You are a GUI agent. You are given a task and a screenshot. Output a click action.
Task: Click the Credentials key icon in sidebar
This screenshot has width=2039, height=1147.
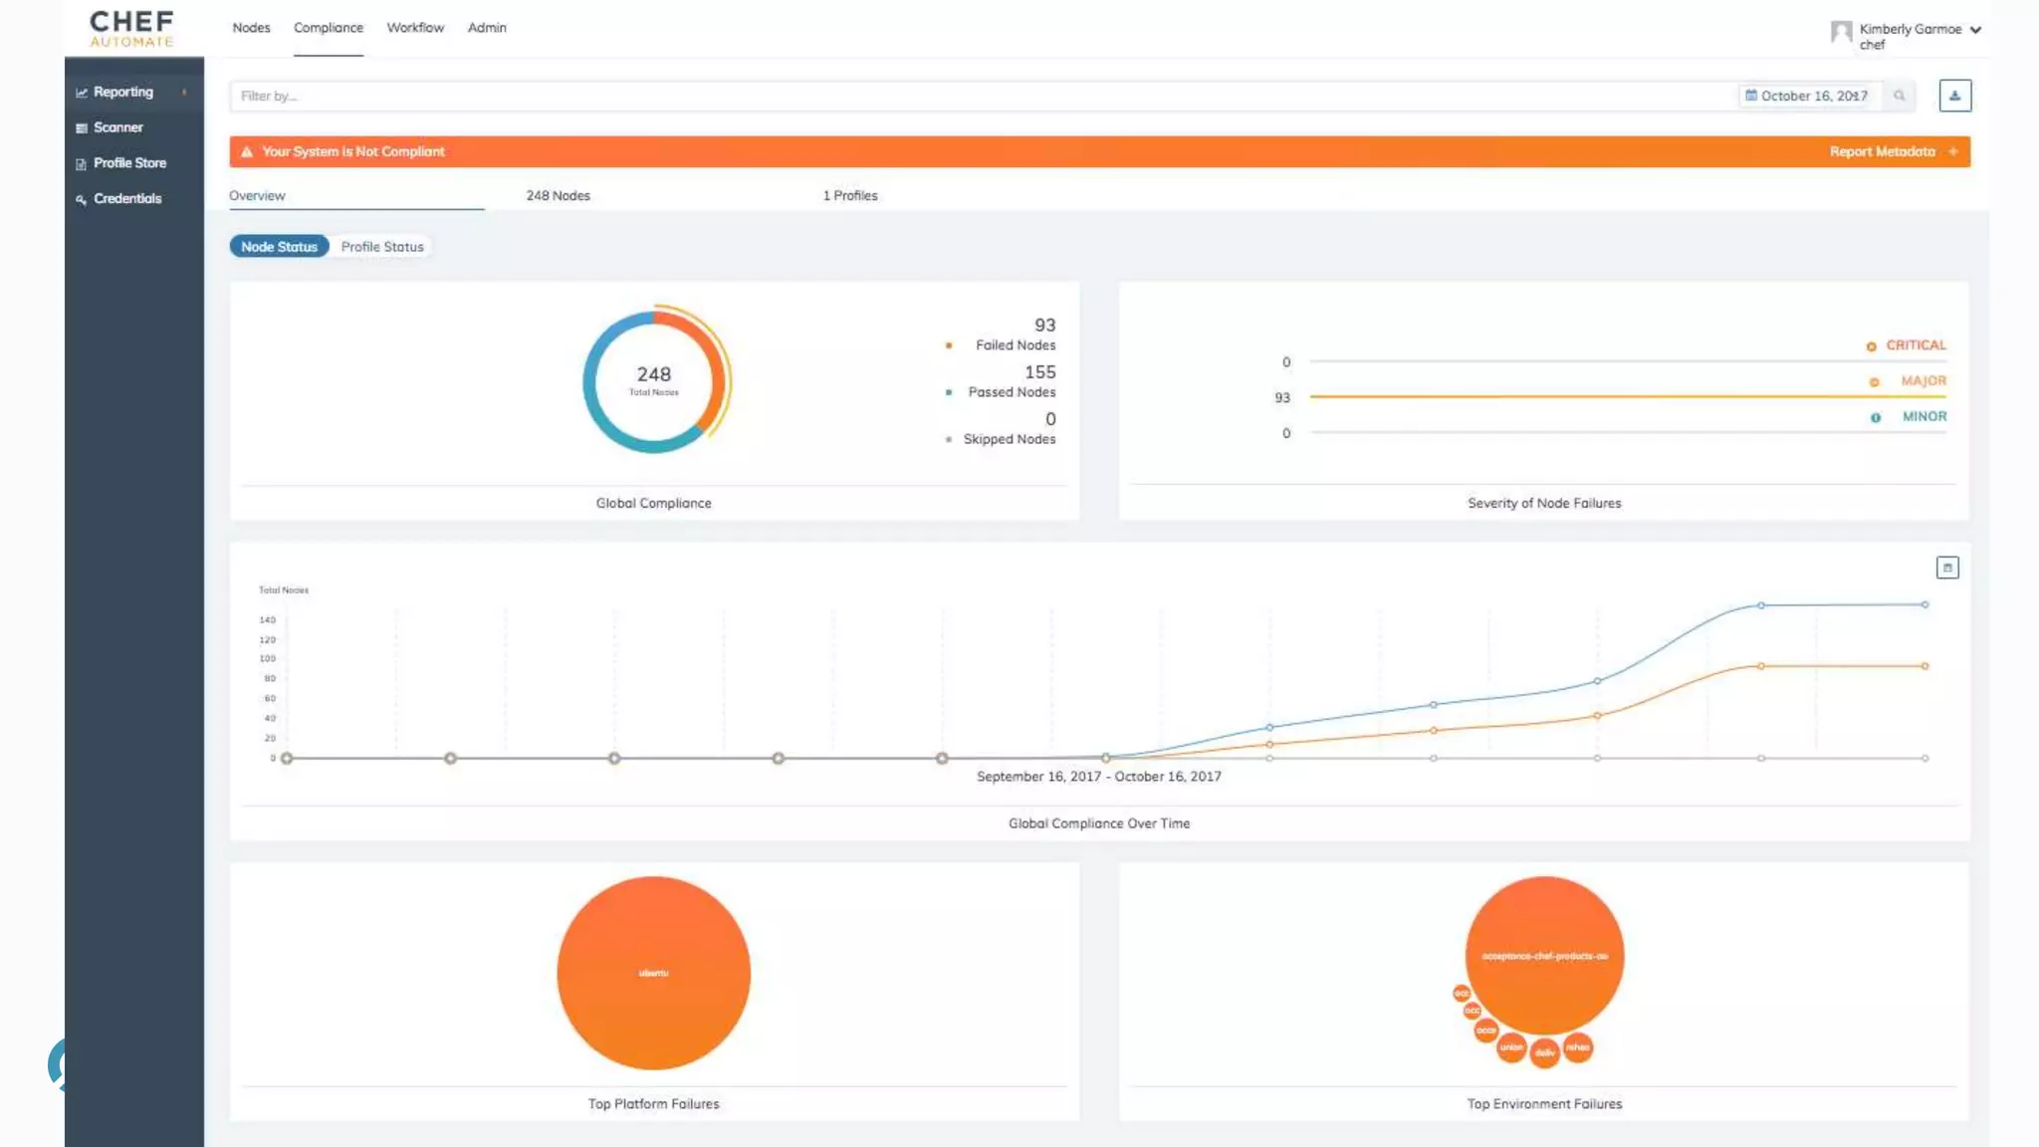pos(82,200)
